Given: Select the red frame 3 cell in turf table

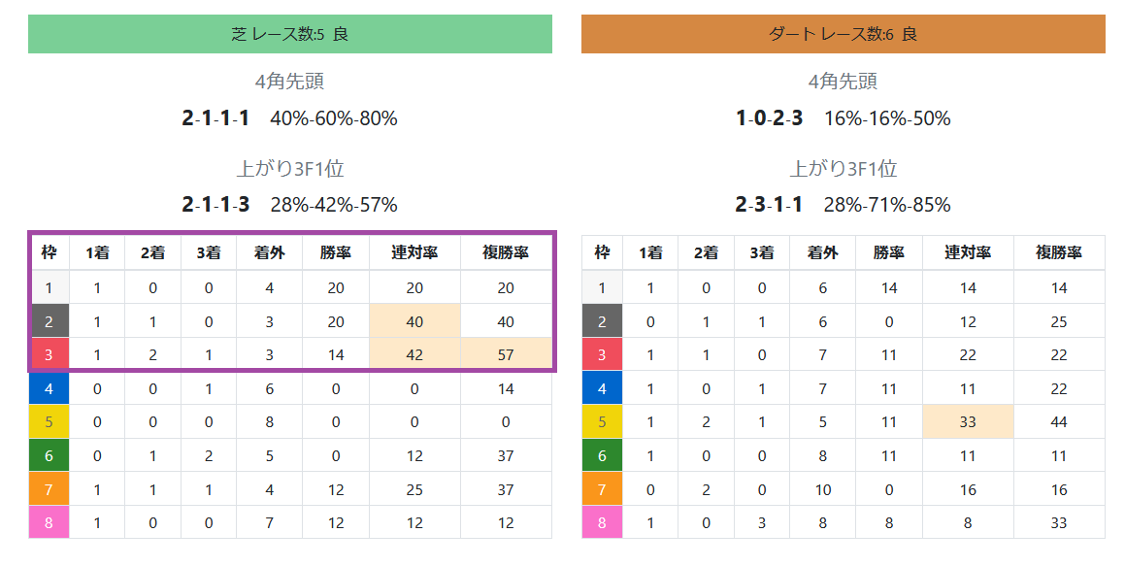Looking at the screenshot, I should pos(49,354).
